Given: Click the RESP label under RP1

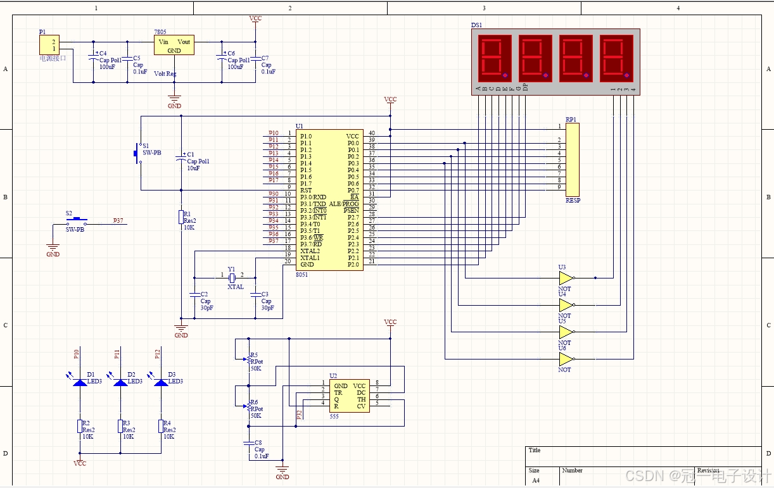Looking at the screenshot, I should click(573, 201).
